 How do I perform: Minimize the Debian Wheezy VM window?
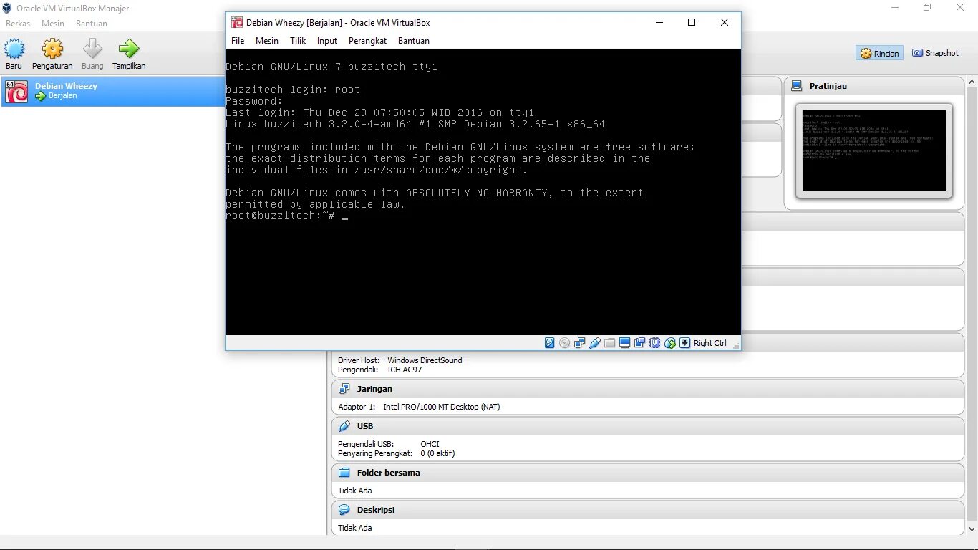click(x=659, y=22)
